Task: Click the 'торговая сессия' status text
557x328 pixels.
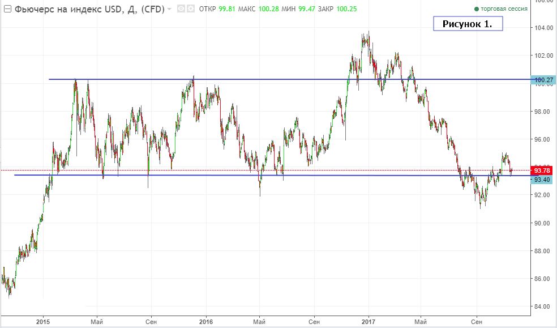Action: [504, 10]
